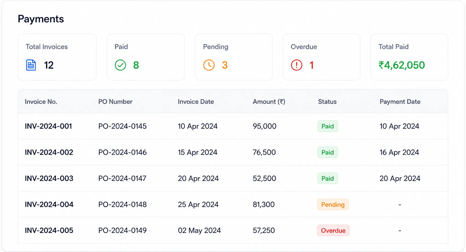
Task: Select the amount 76,500
Action: click(x=264, y=152)
